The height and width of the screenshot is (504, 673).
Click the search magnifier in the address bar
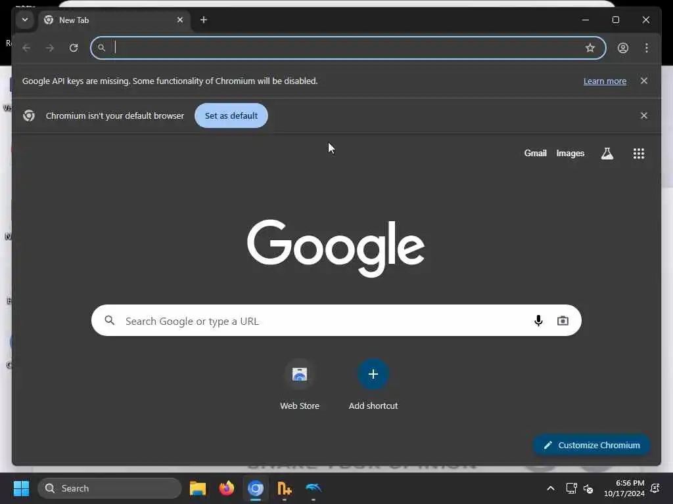101,48
